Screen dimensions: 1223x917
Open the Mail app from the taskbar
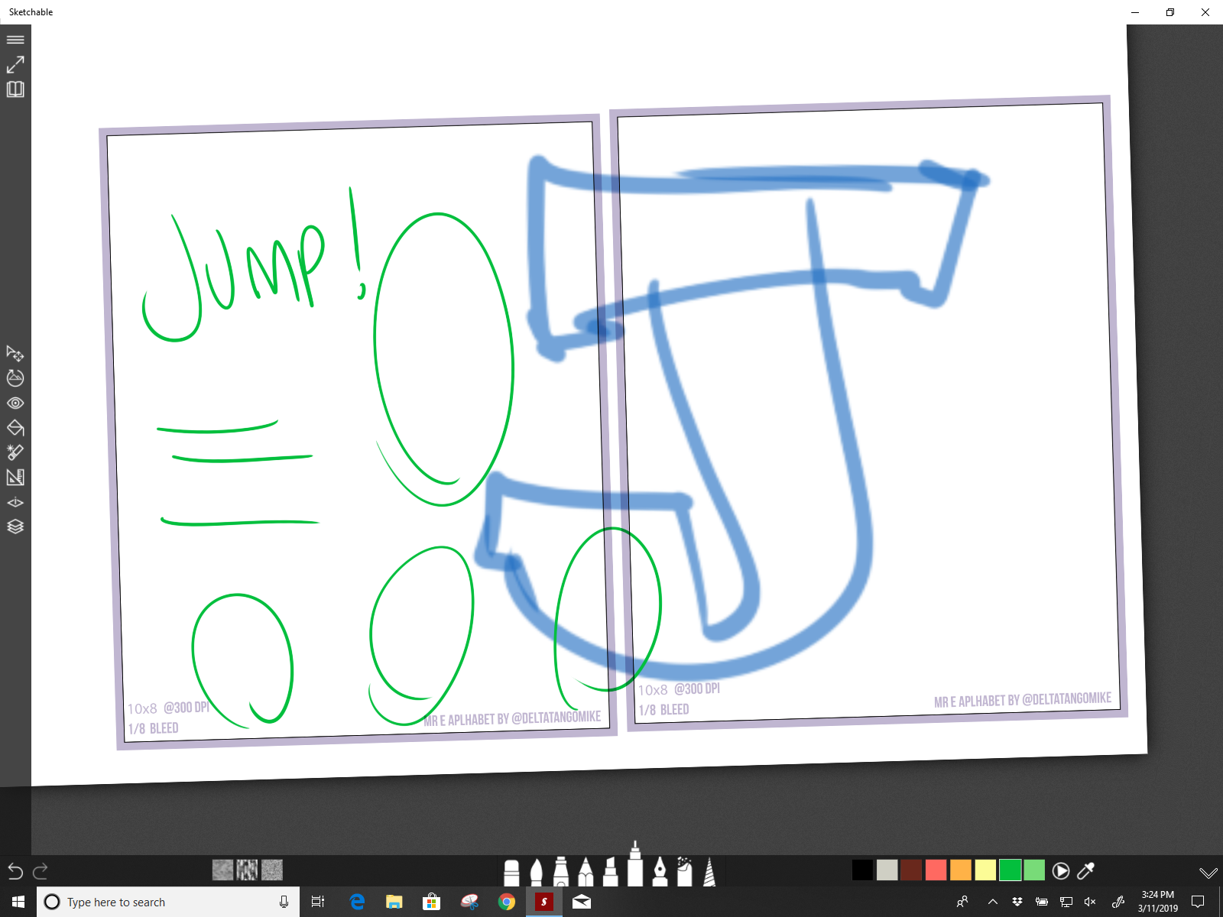click(581, 902)
